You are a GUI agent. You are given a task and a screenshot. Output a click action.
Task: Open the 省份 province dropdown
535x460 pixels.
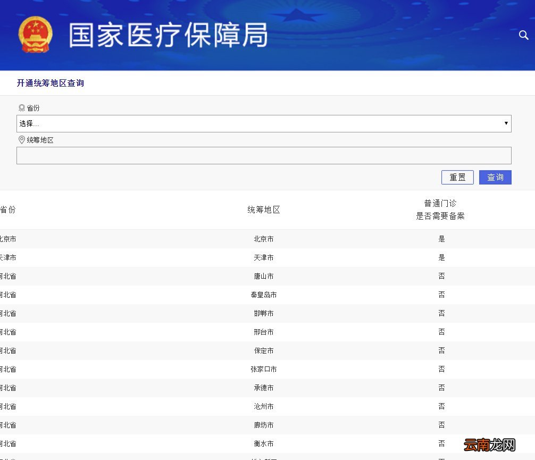click(x=264, y=123)
